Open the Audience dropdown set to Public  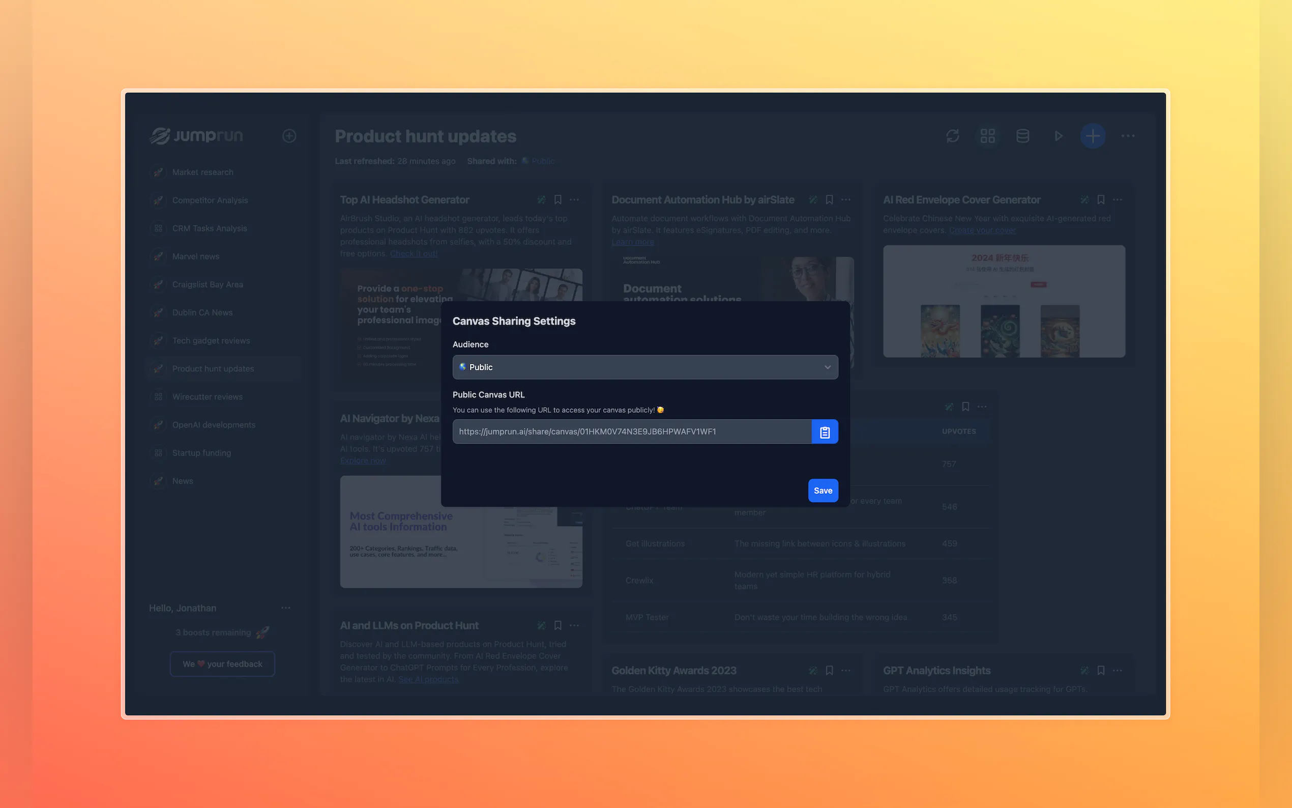tap(644, 367)
